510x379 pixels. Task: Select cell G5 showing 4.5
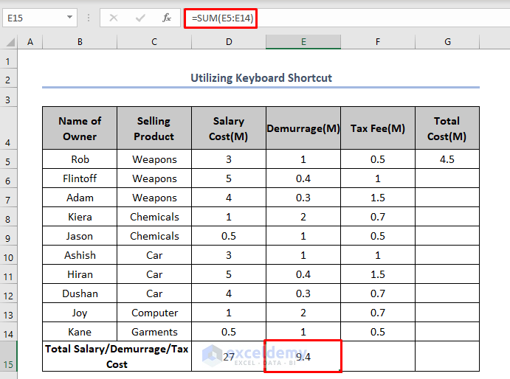[x=447, y=159]
